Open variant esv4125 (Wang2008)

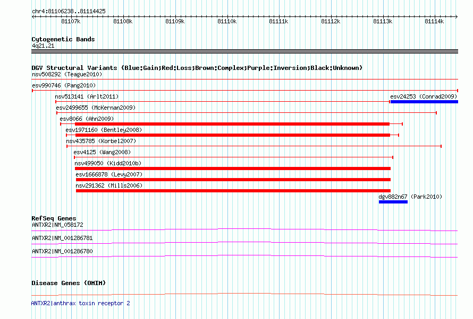(102, 152)
